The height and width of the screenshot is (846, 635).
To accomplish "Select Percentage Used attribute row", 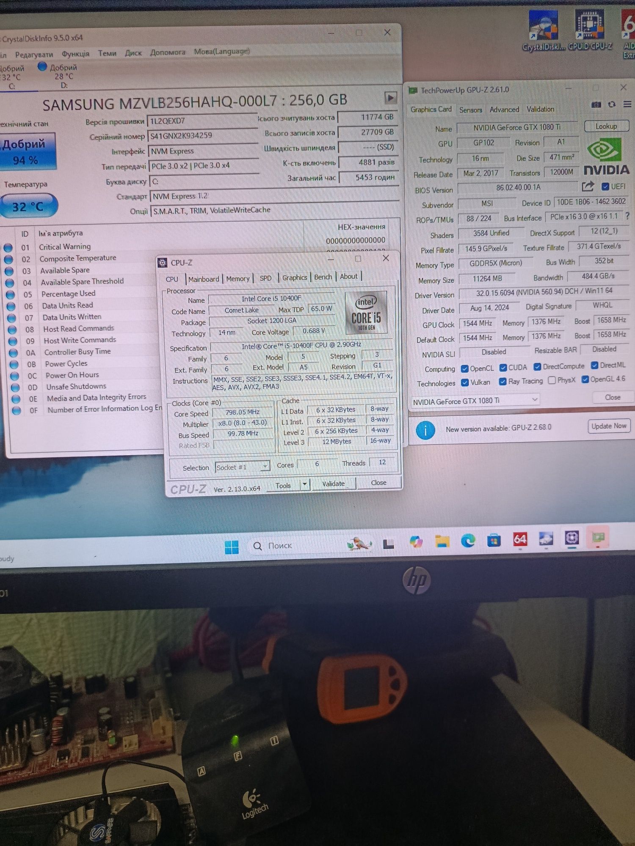I will 83,294.
